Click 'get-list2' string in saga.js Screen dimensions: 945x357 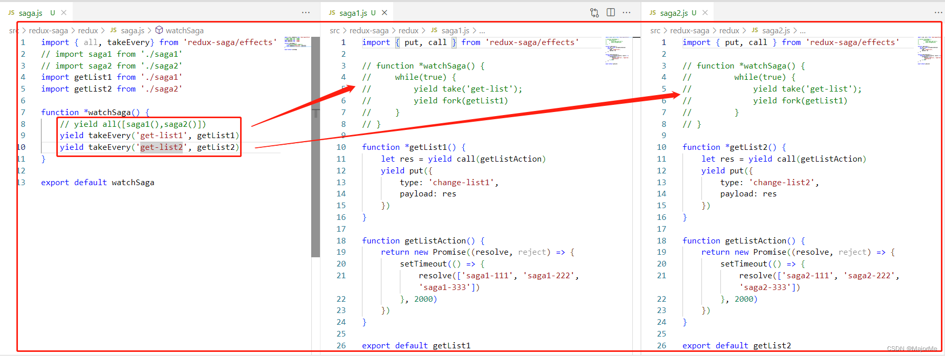pos(161,147)
